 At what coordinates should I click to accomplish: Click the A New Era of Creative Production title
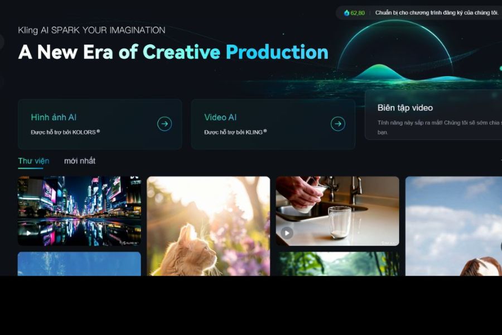[173, 52]
